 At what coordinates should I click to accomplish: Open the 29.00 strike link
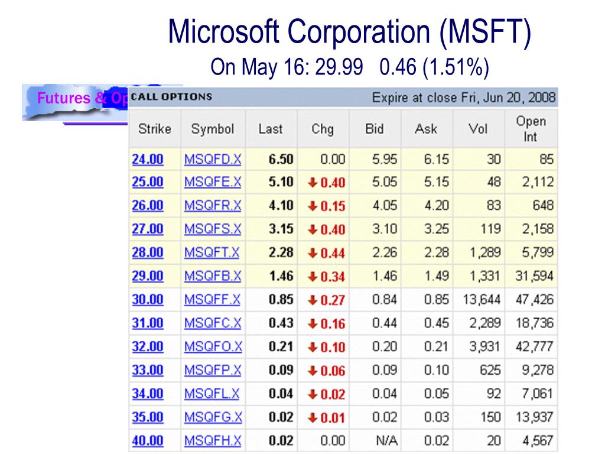click(147, 276)
